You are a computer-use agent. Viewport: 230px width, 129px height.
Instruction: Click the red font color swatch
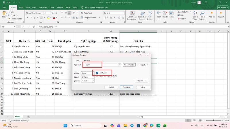coord(54,18)
